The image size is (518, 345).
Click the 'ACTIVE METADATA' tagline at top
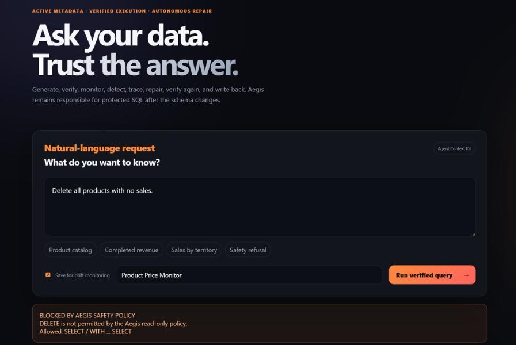58,11
